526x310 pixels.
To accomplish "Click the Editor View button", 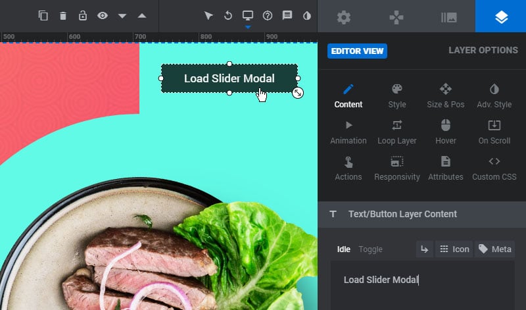I will pyautogui.click(x=357, y=51).
